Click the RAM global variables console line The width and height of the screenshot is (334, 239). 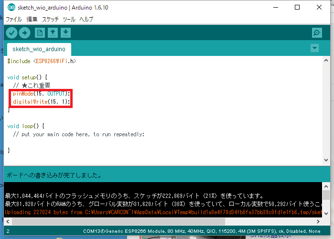tap(163, 204)
